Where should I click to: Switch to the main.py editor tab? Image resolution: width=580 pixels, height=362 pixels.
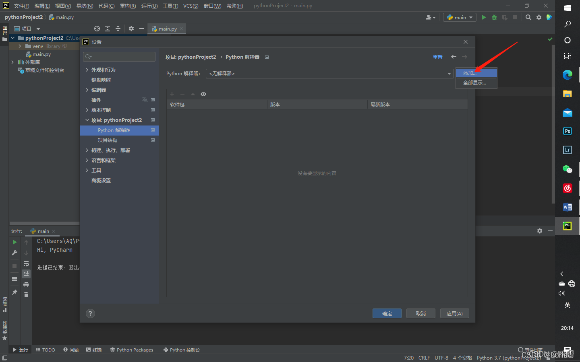point(167,29)
